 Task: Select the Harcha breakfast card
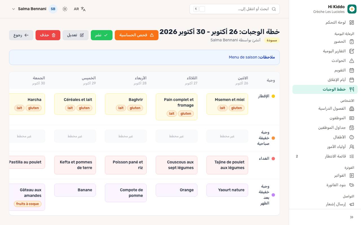(x=27, y=104)
